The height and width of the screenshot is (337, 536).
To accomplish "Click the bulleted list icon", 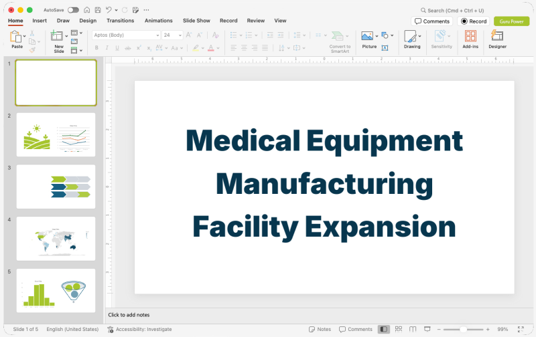I will coord(233,35).
